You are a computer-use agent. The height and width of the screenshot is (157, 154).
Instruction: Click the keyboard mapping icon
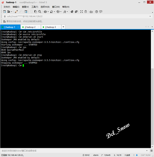point(91,12)
